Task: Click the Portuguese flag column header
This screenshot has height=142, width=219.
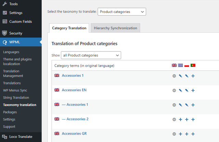Action: 193,65
